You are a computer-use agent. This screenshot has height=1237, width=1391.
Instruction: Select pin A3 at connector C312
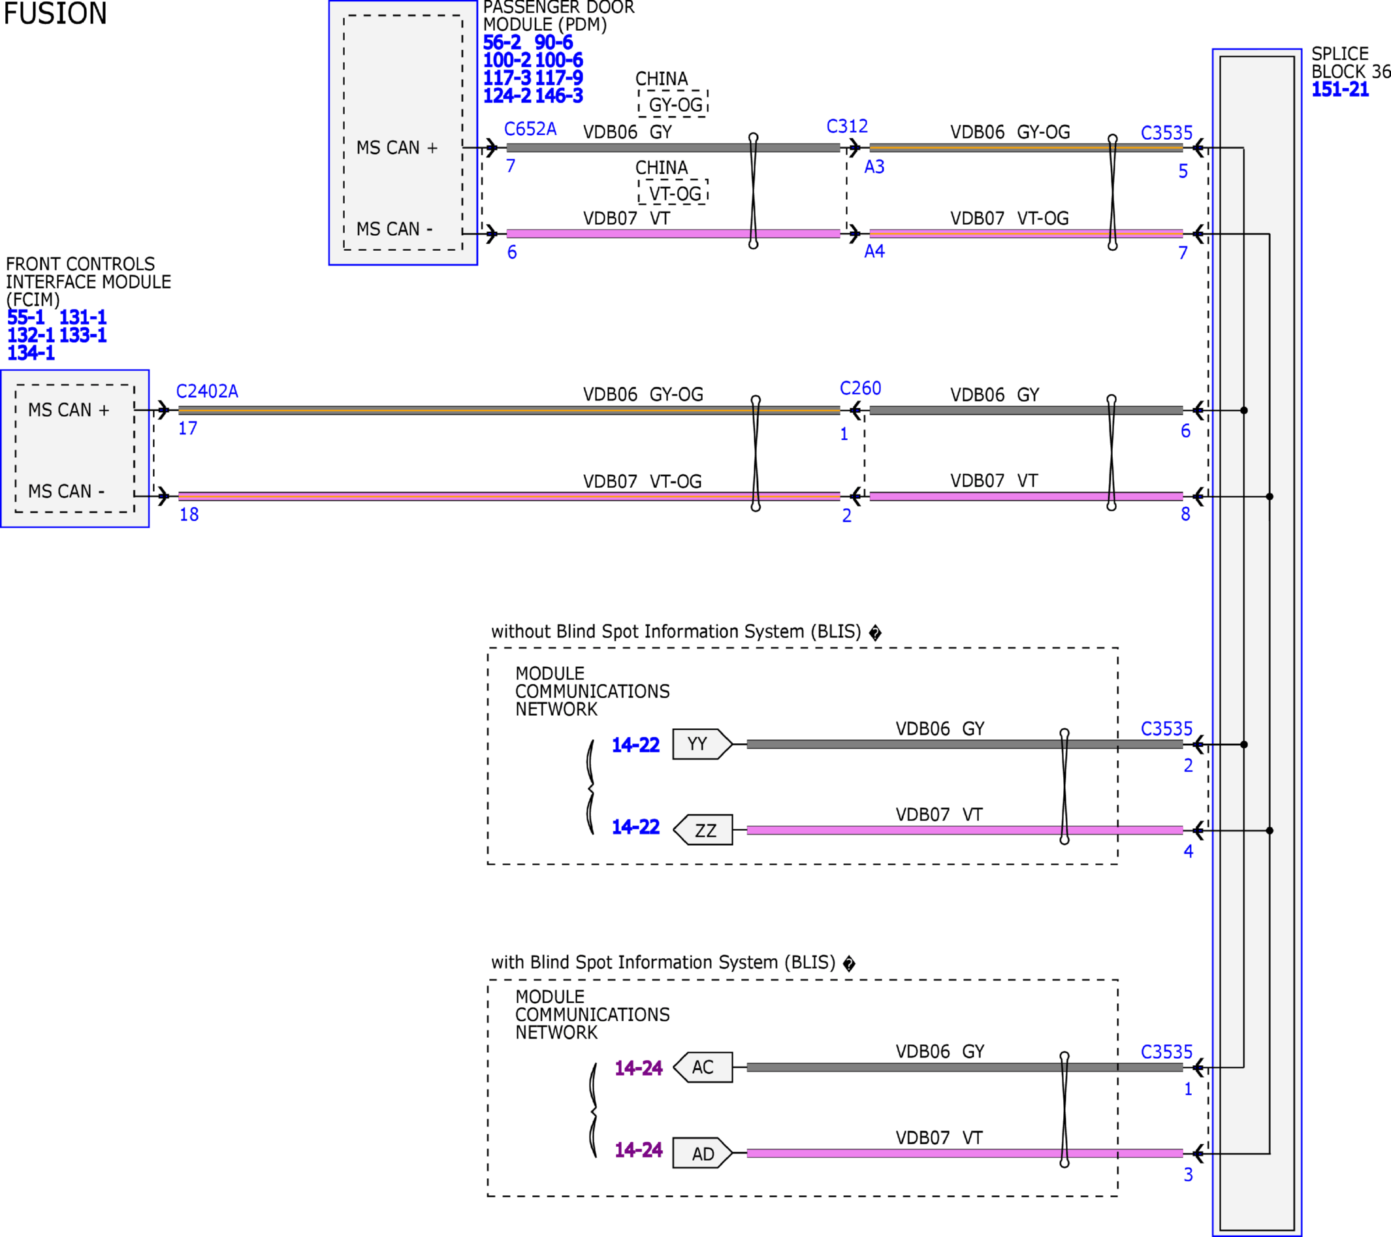[874, 167]
